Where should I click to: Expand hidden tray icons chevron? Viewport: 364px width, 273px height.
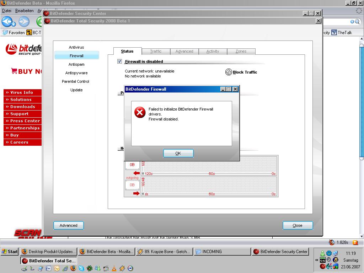pyautogui.click(x=317, y=260)
